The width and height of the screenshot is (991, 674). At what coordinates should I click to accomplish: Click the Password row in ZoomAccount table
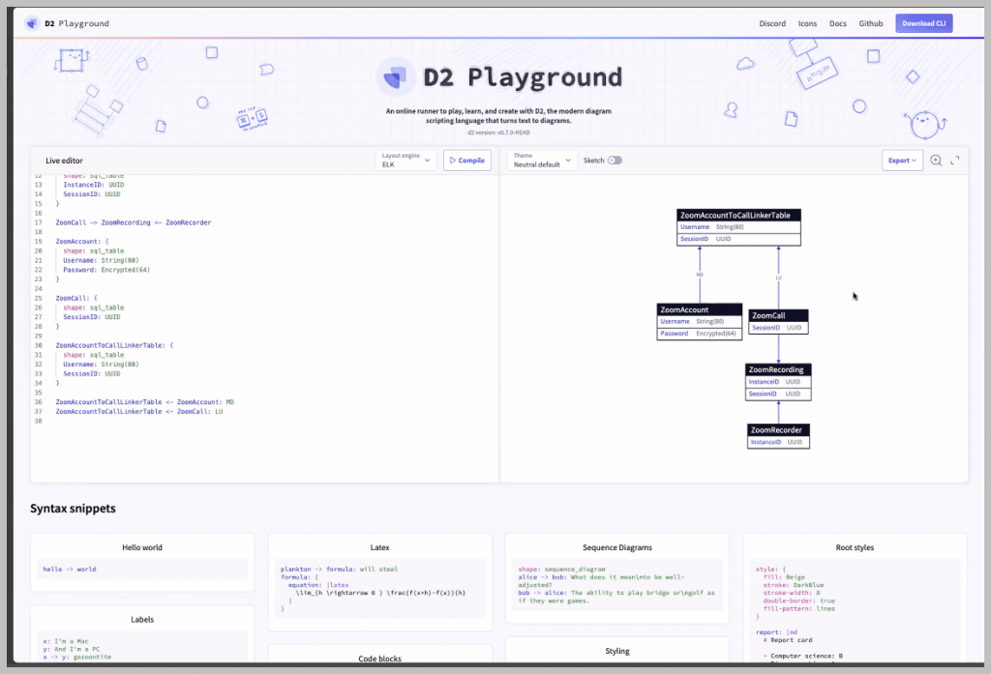(699, 334)
